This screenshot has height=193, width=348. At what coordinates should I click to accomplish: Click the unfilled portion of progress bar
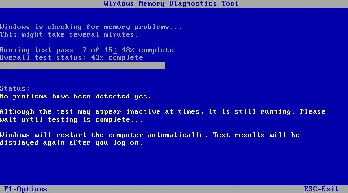click(257, 66)
